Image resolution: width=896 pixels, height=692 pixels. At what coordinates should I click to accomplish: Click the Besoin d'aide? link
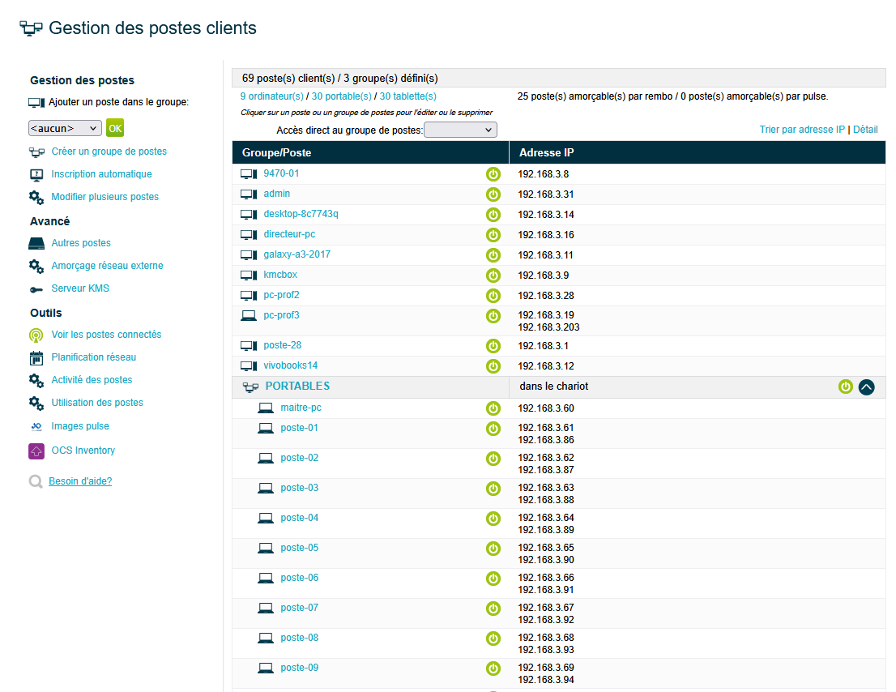[x=80, y=481]
